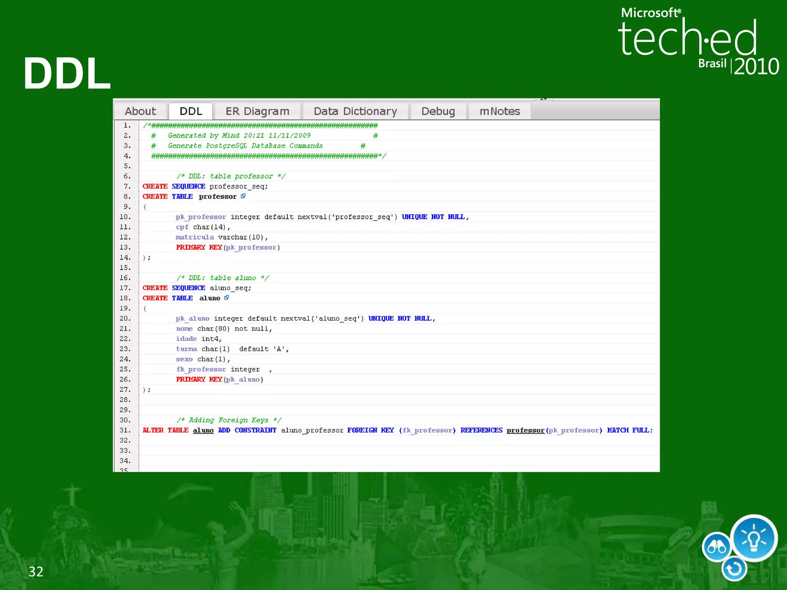Click the lightbulb icon
Viewport: 787px width, 590px height.
coord(753,539)
